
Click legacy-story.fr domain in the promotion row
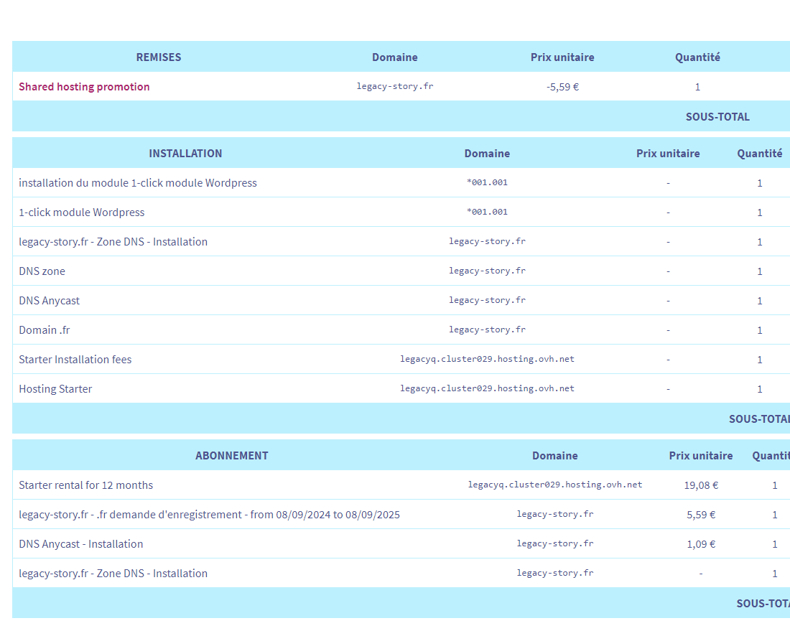coord(394,87)
